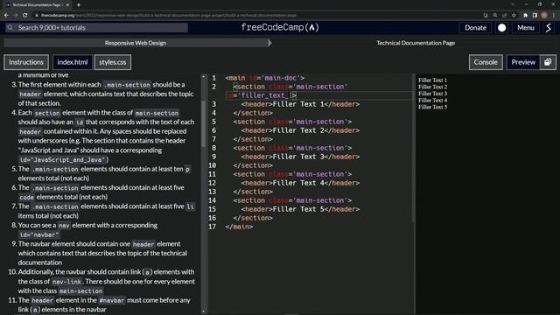Click Filler Text 5 in preview pane

tap(432, 107)
